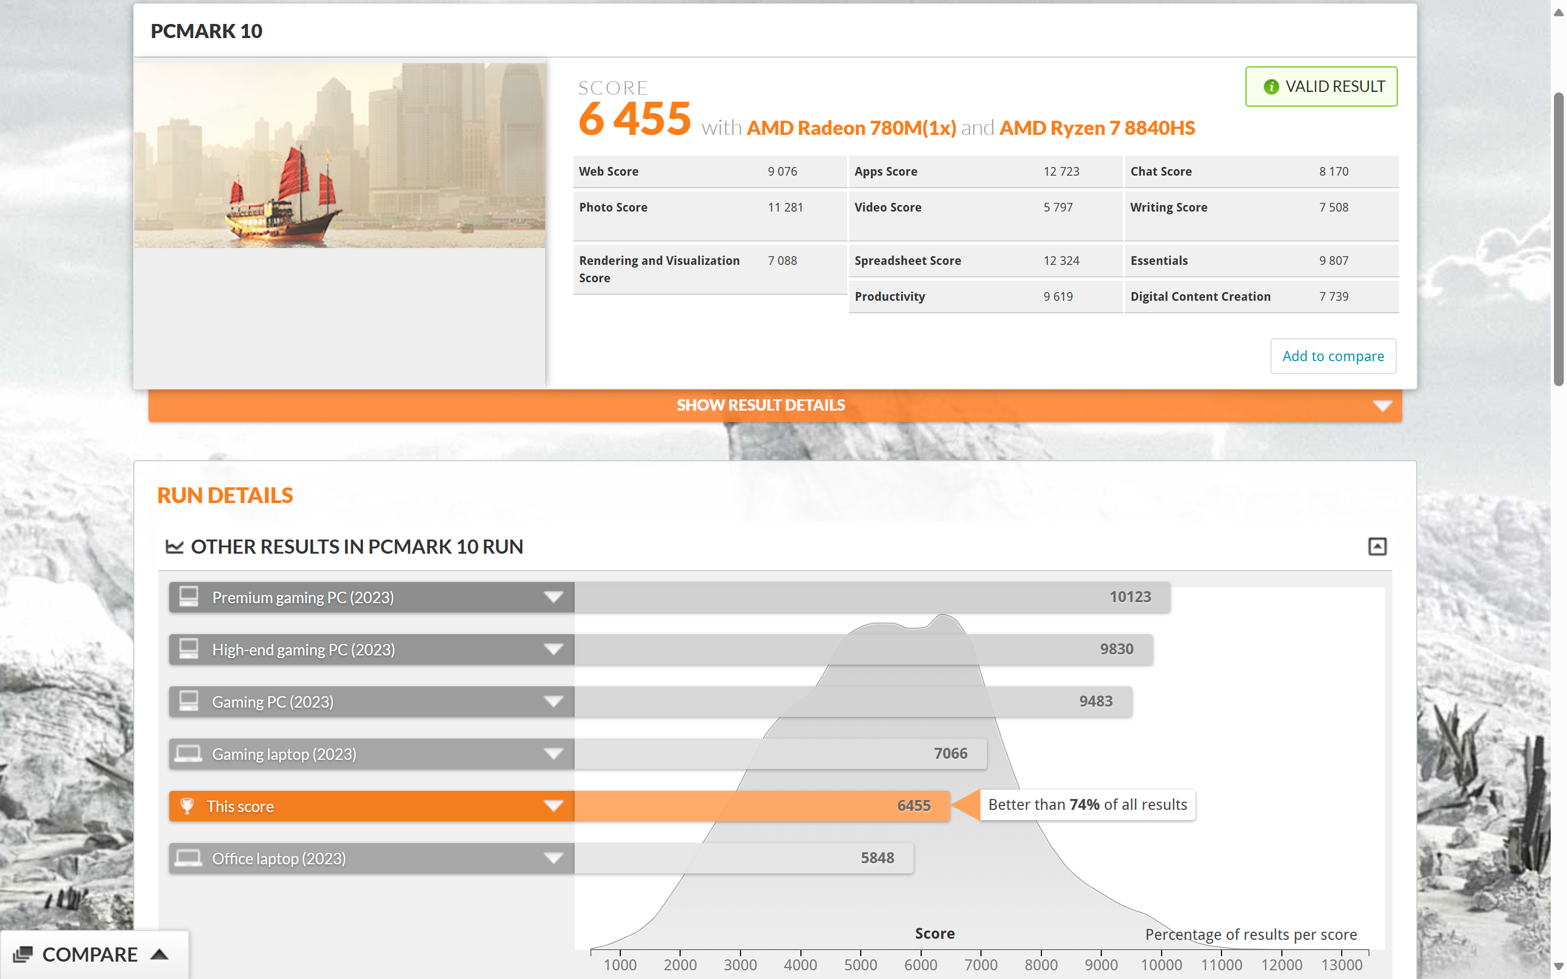The height and width of the screenshot is (979, 1567).
Task: Click the Essentials value 9 807
Action: coord(1334,261)
